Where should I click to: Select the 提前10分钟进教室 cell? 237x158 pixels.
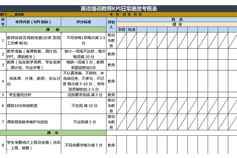pos(33,106)
